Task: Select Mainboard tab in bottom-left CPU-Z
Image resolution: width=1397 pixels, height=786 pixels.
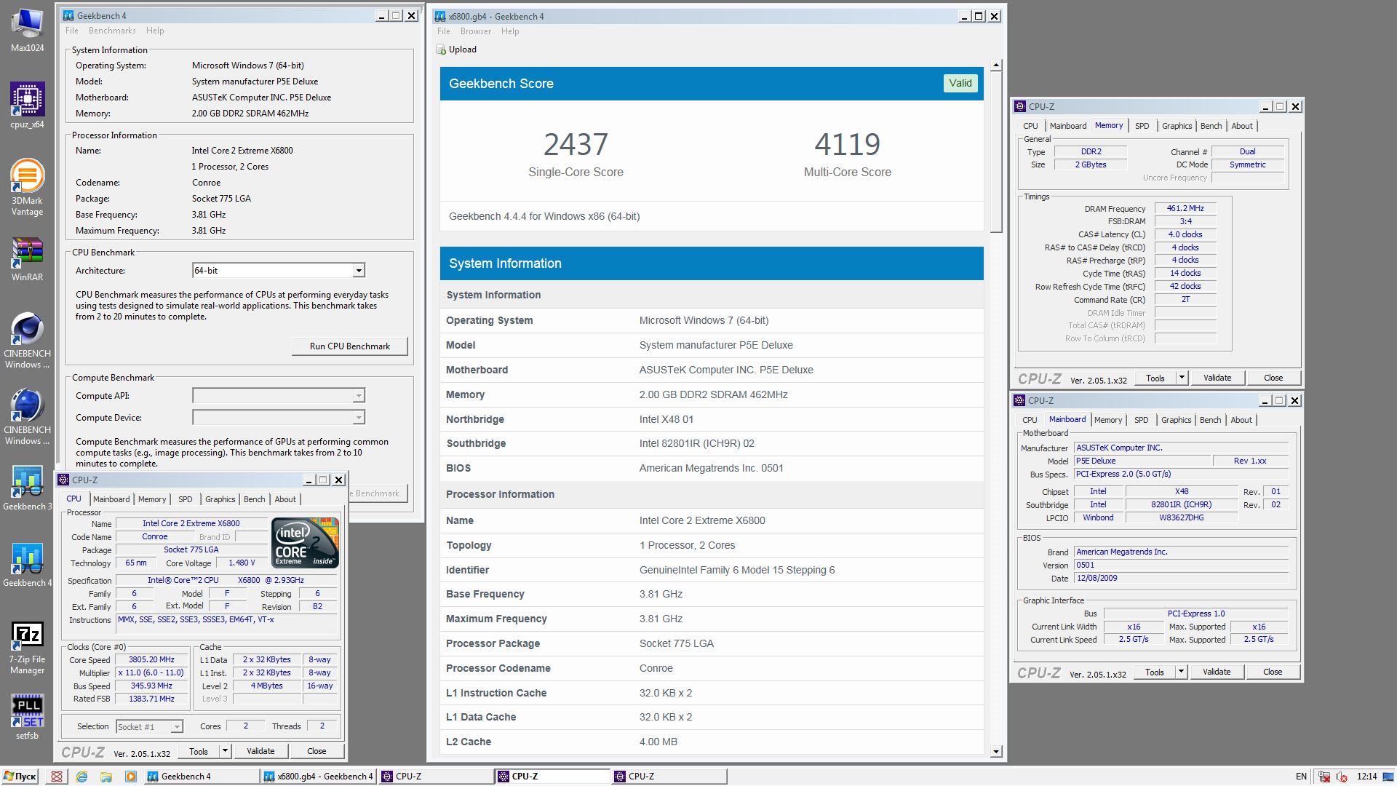Action: coord(111,499)
